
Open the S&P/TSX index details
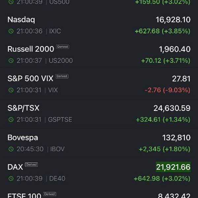tap(99, 114)
